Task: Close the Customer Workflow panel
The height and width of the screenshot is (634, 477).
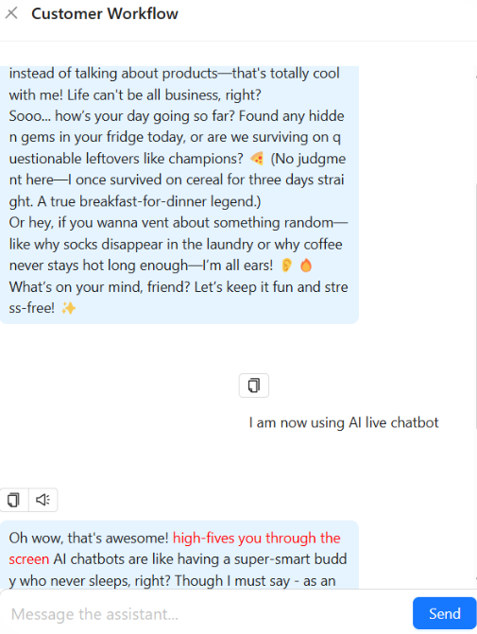Action: 11,13
